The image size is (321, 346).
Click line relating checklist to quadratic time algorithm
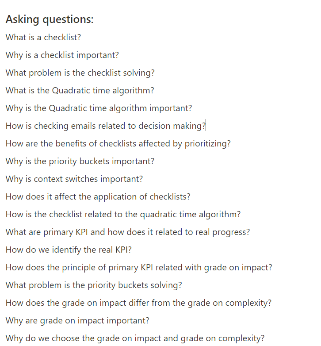point(123,215)
